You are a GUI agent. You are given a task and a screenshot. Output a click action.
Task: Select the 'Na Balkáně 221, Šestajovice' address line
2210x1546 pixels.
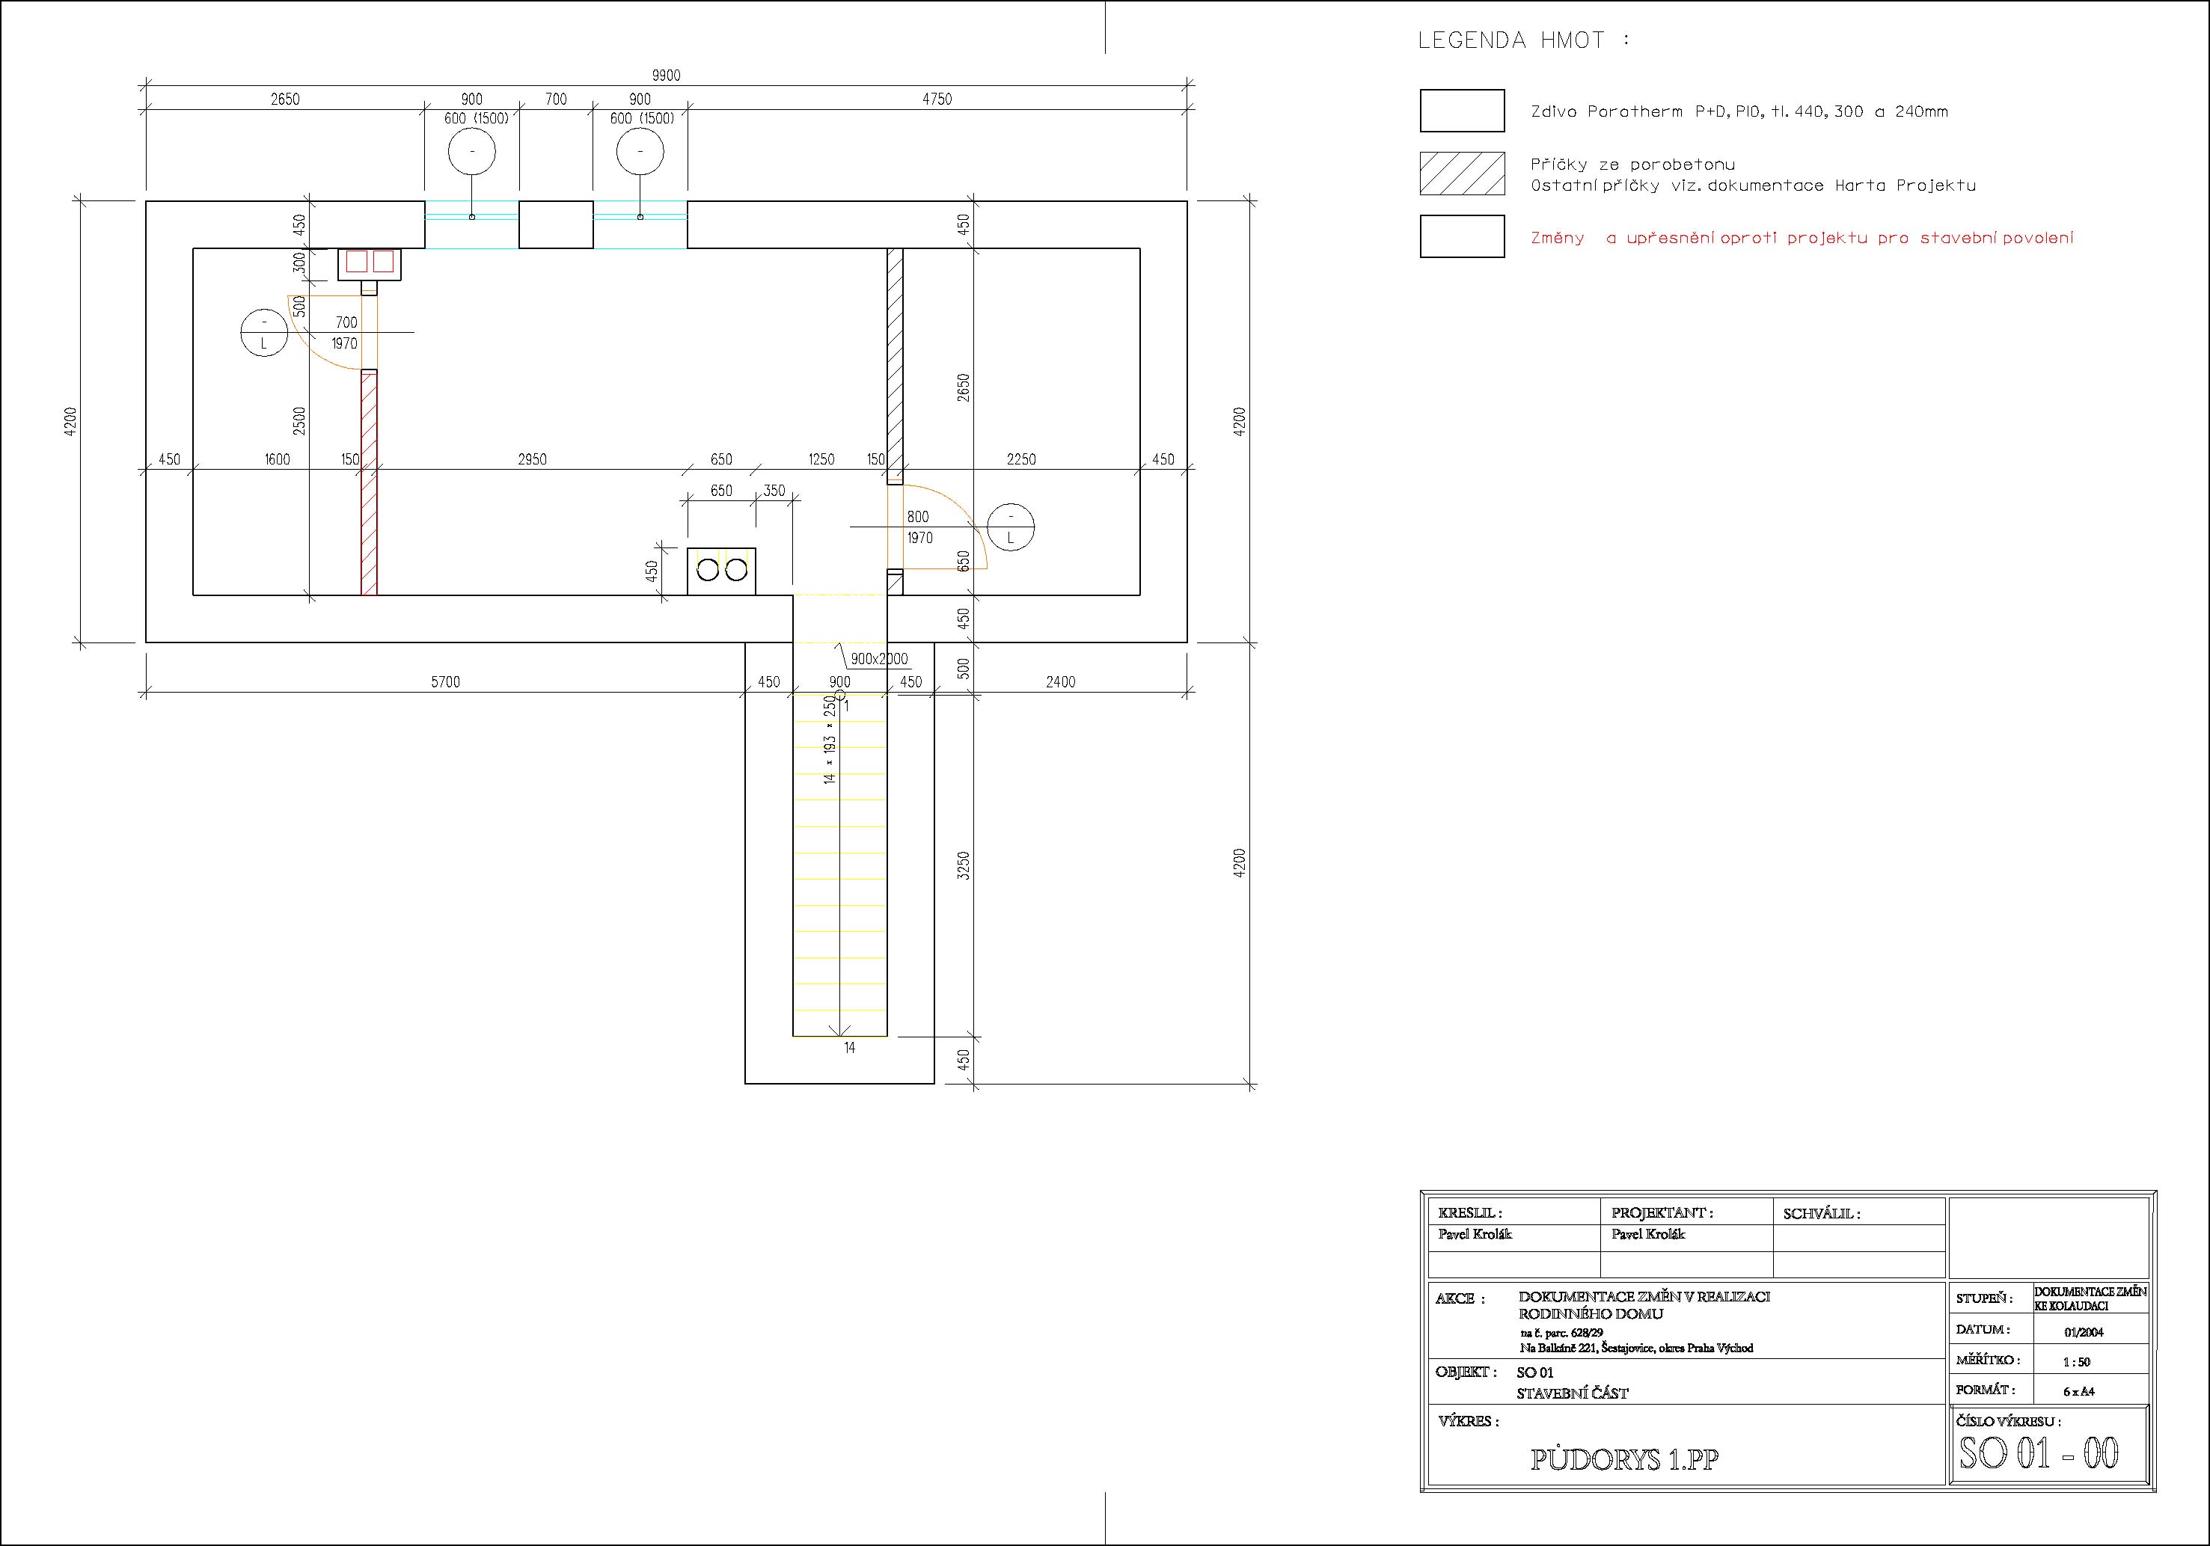tap(1636, 1349)
